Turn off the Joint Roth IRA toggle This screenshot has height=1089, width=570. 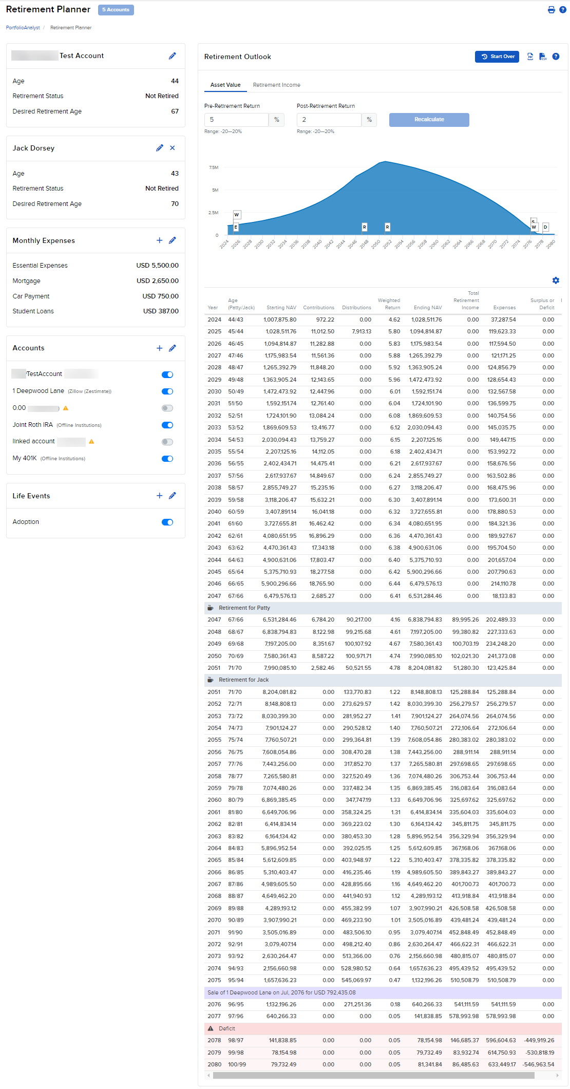pyautogui.click(x=167, y=425)
